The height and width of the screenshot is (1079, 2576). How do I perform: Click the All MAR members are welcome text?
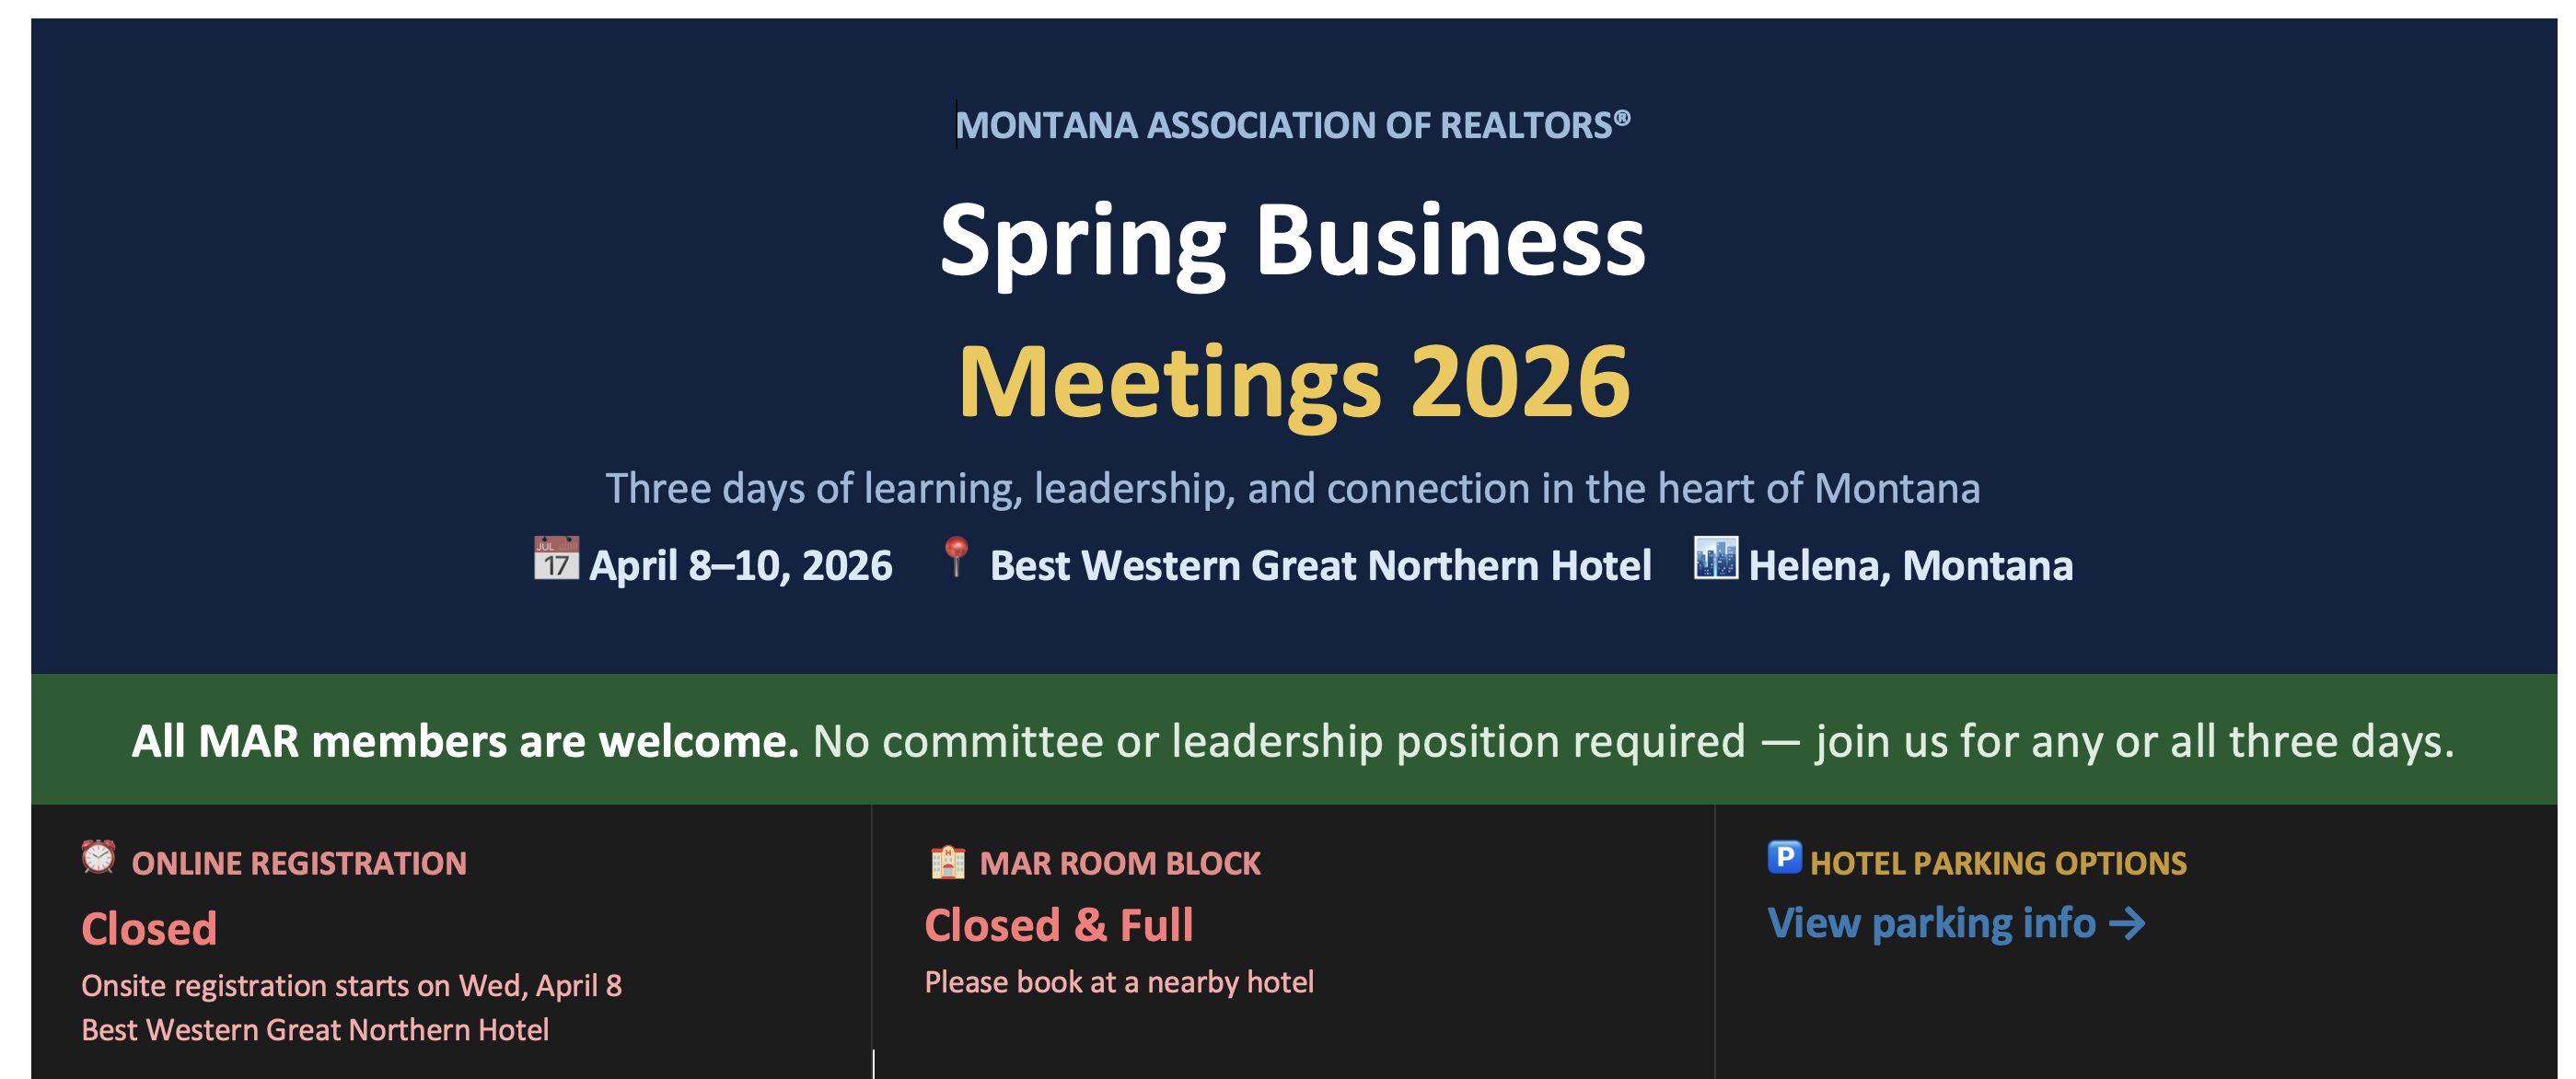(465, 741)
